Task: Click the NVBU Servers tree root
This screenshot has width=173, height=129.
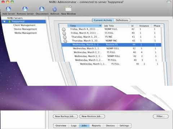Action: [x=15, y=18]
